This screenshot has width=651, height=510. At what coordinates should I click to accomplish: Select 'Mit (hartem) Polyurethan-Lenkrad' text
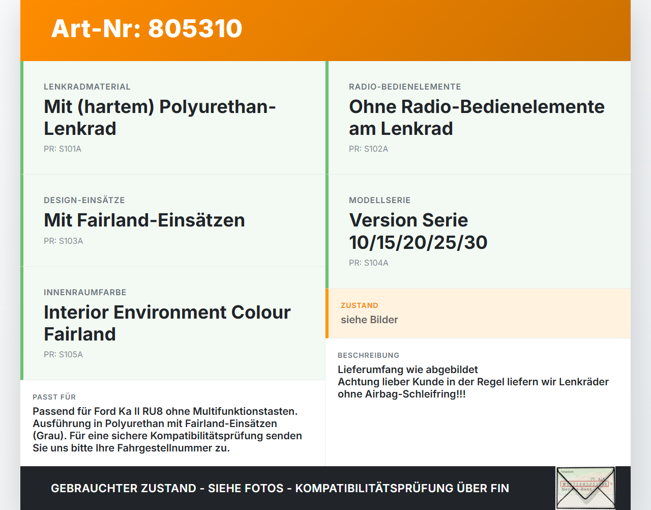point(160,118)
